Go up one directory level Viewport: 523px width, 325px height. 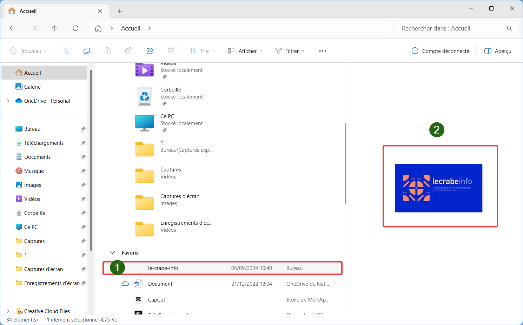click(x=54, y=28)
